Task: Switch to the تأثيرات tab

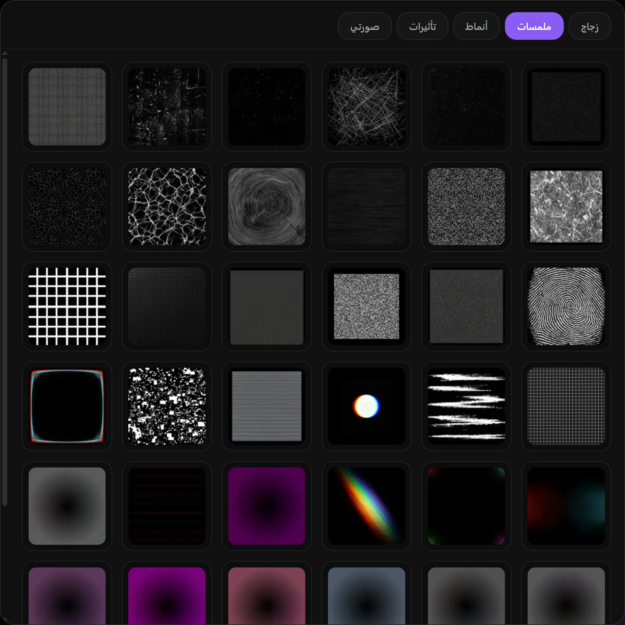Action: click(x=422, y=26)
